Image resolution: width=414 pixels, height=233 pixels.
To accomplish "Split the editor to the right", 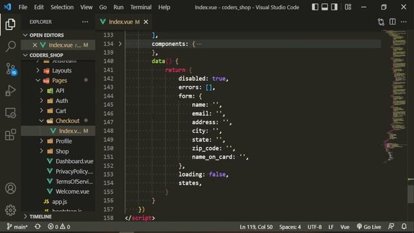I will coord(393,21).
